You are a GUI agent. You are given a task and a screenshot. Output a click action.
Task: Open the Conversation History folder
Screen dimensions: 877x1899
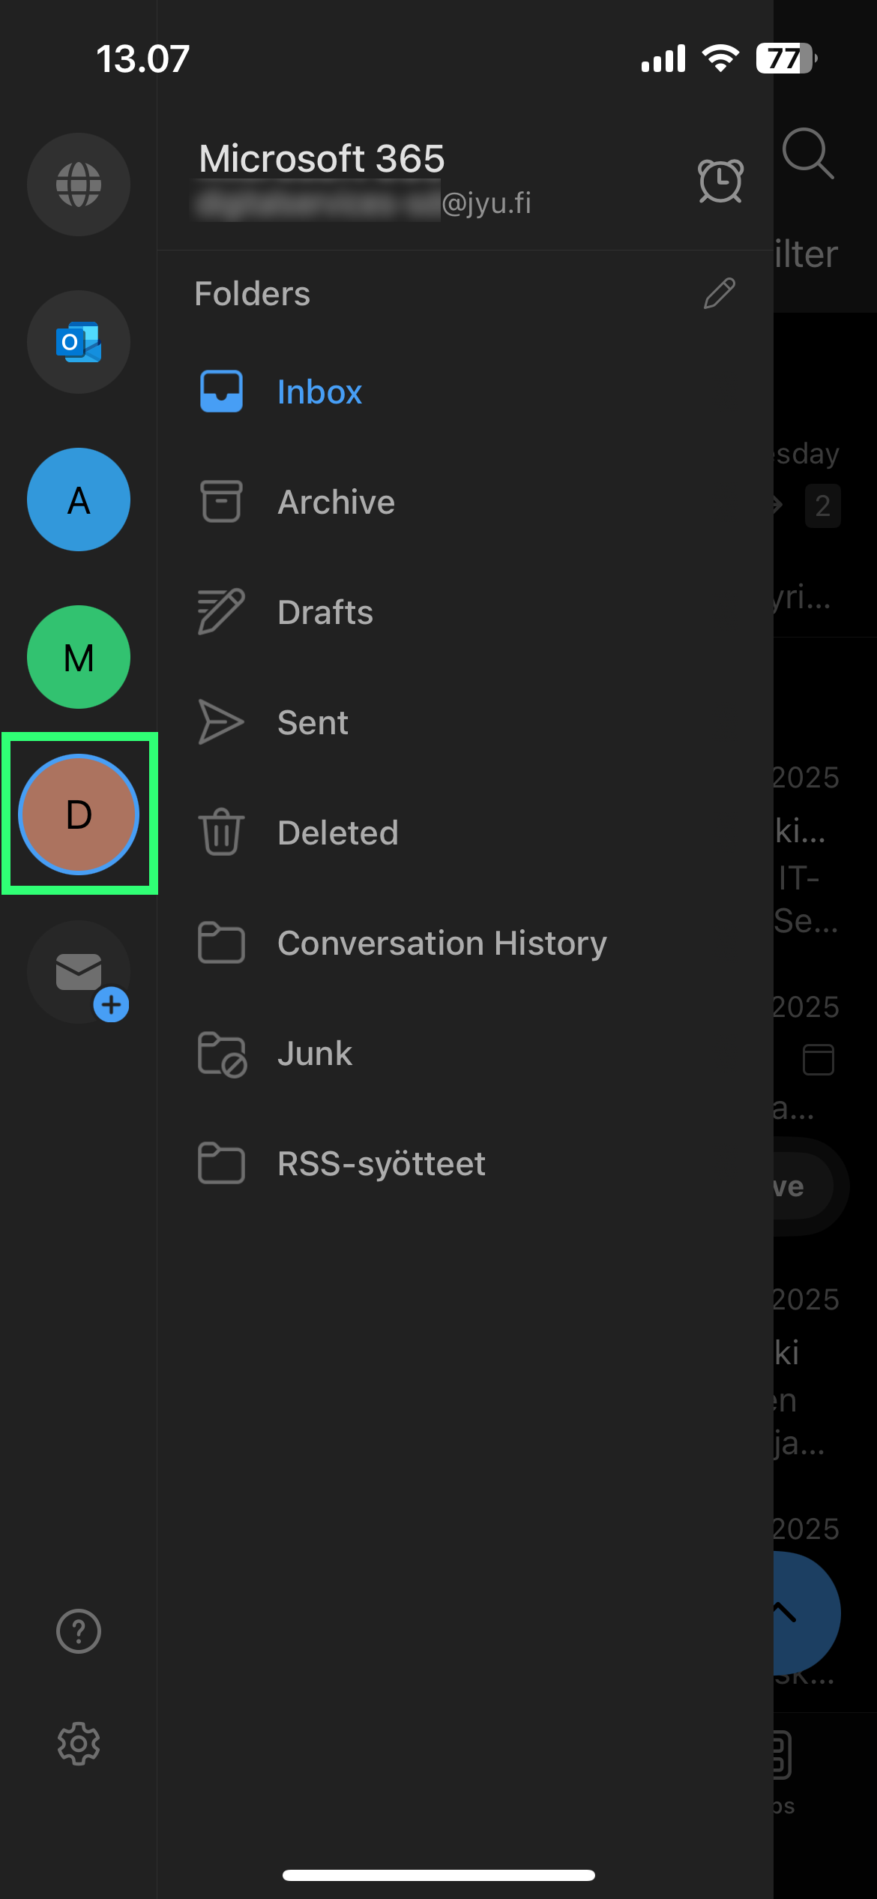coord(465,943)
